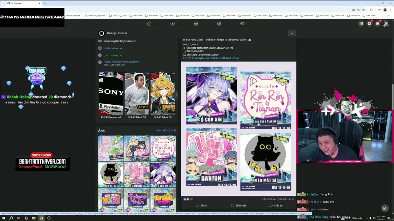Open Chrome extensions puzzle icon

pyautogui.click(x=371, y=10)
